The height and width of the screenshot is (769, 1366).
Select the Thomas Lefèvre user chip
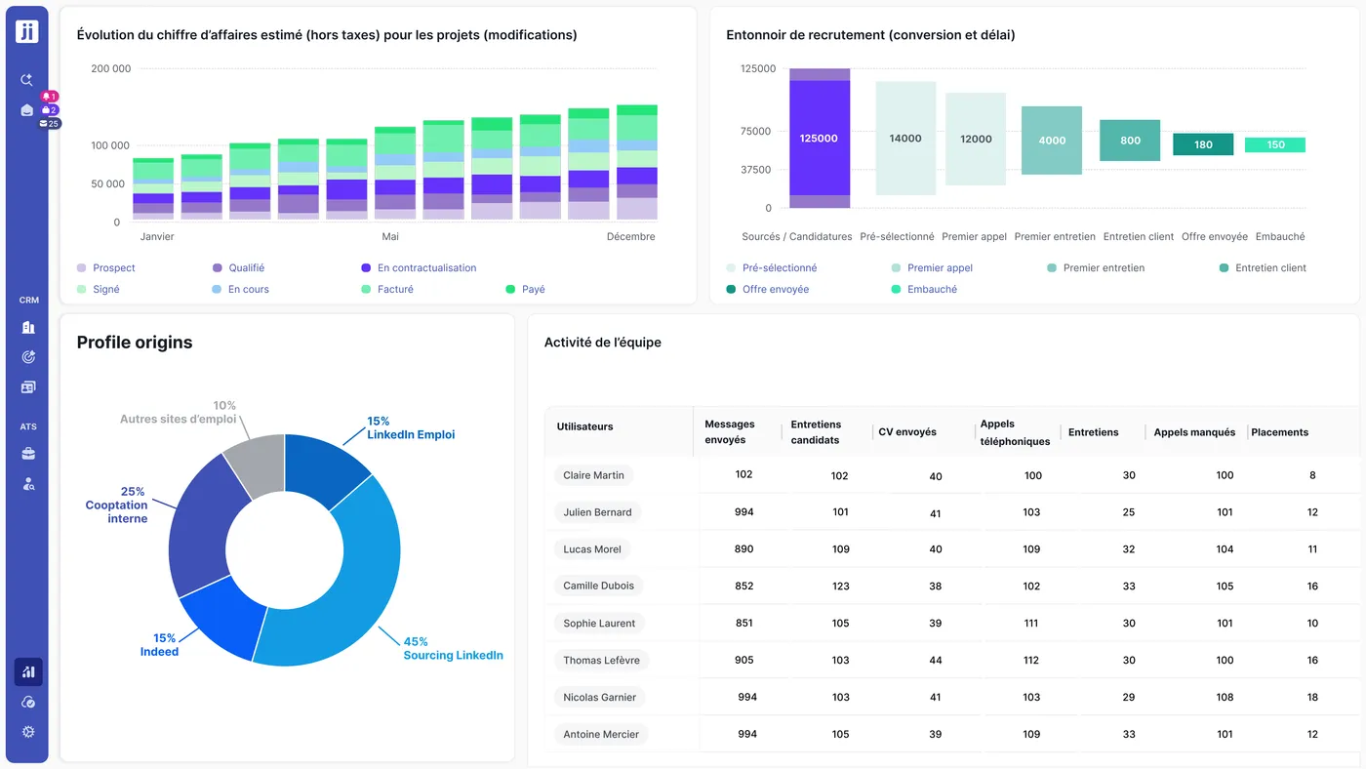tap(601, 661)
